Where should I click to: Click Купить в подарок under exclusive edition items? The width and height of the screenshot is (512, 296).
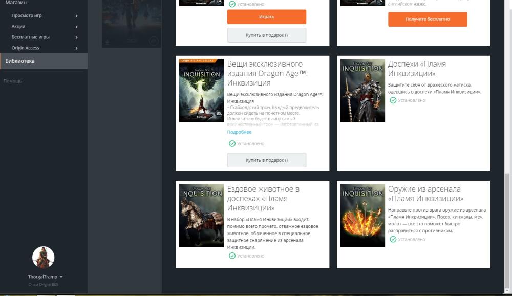tap(266, 160)
